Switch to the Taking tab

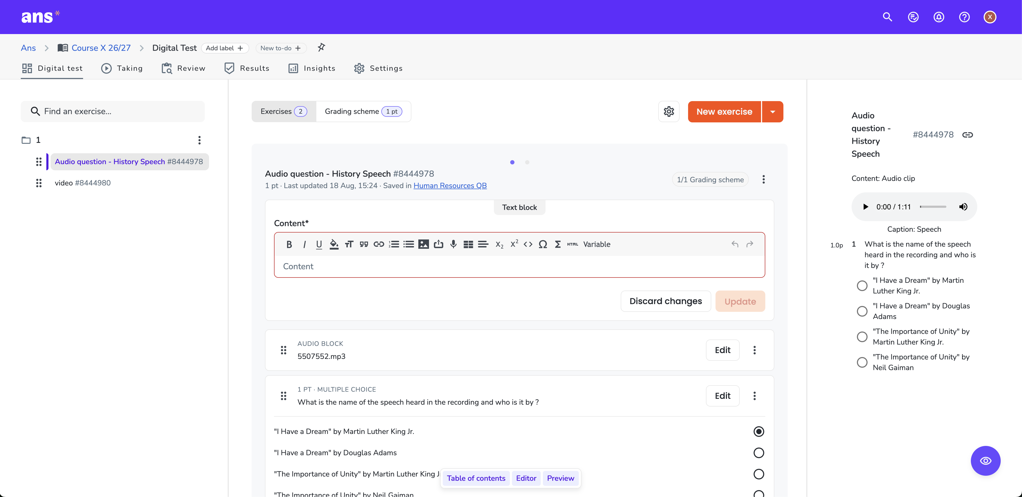click(122, 68)
